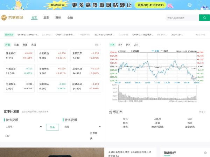Open the 浦发银行 stock card

[x=19, y=55]
